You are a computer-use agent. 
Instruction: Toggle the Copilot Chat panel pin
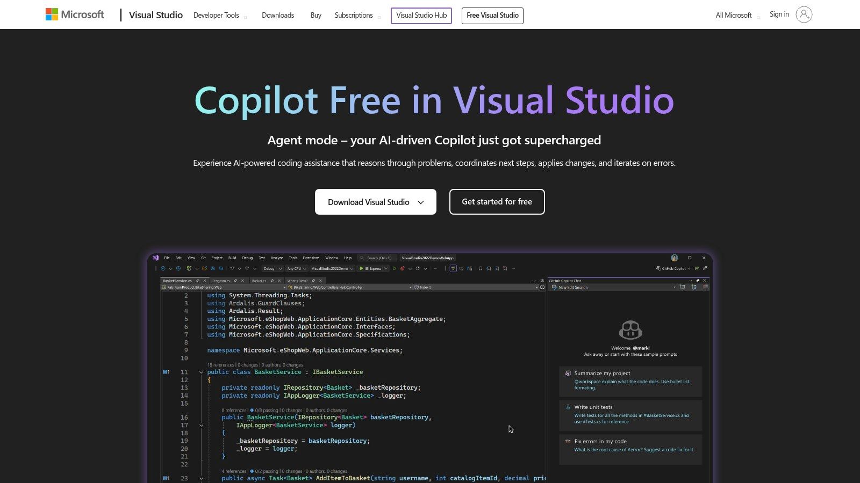coord(698,281)
